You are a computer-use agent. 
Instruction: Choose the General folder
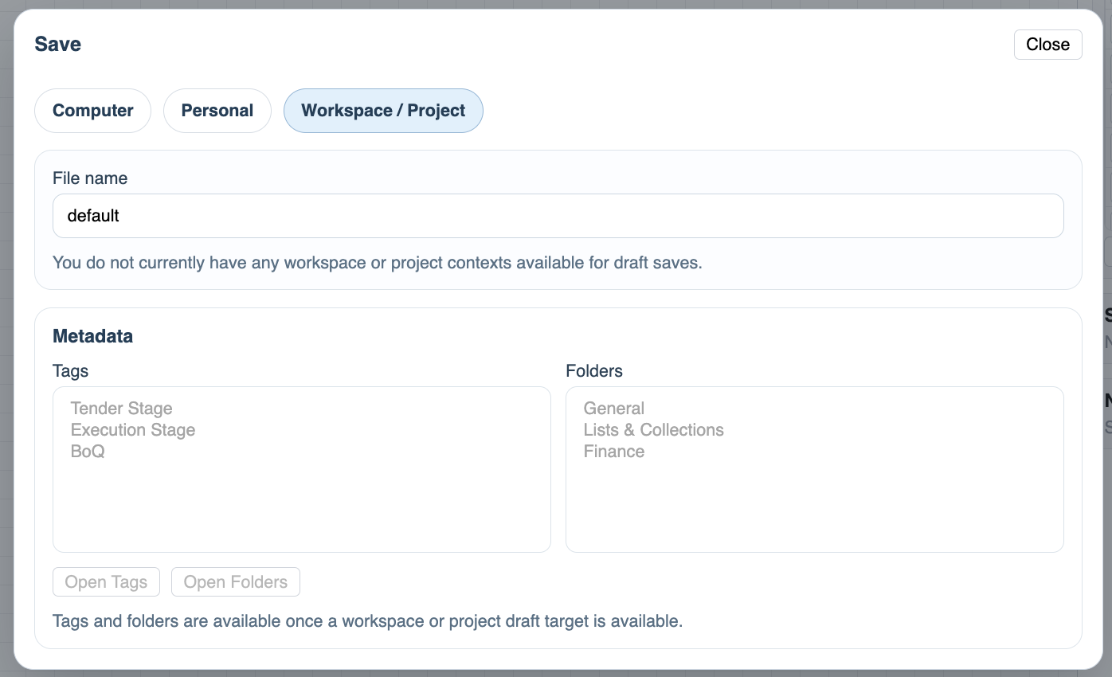[x=614, y=409]
